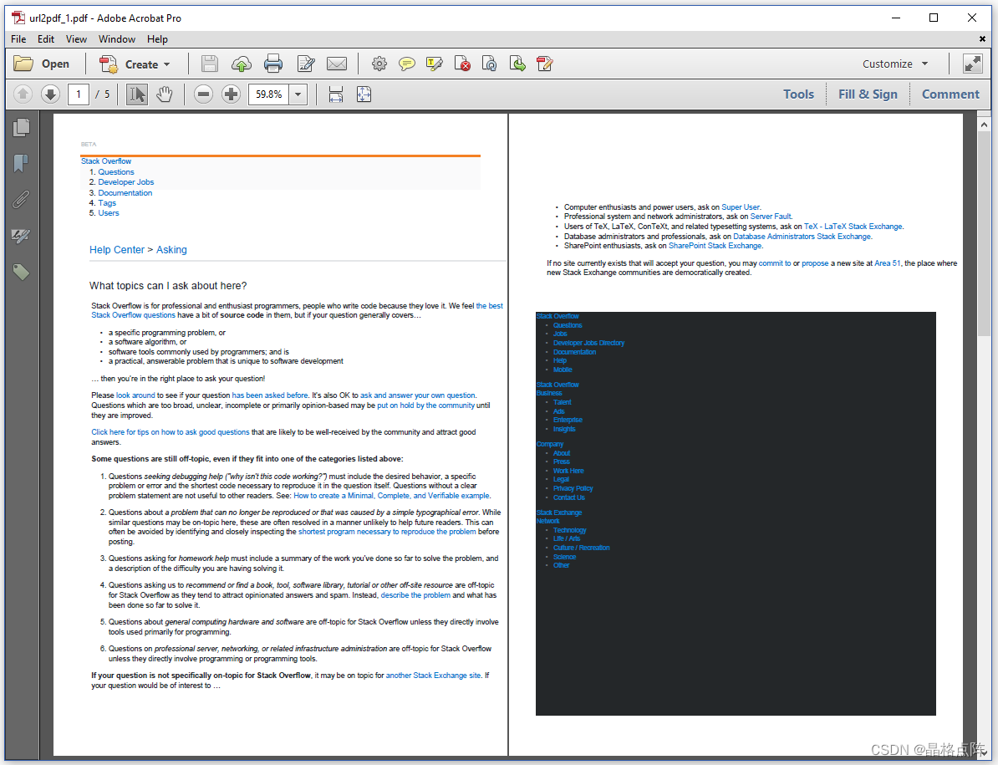Expand the Create dropdown arrow
Screen dimensions: 998x765
click(167, 64)
